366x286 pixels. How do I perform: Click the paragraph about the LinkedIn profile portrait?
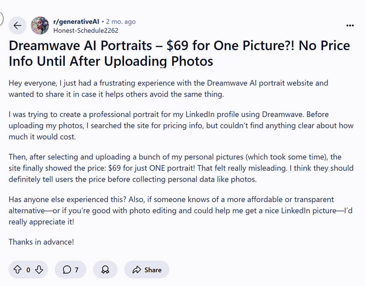(181, 126)
